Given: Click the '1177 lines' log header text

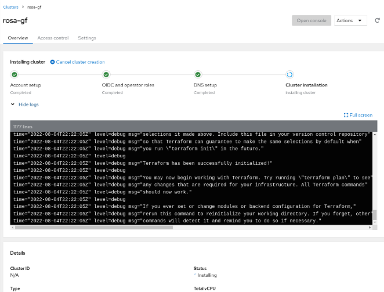Looking at the screenshot, I should (23, 127).
